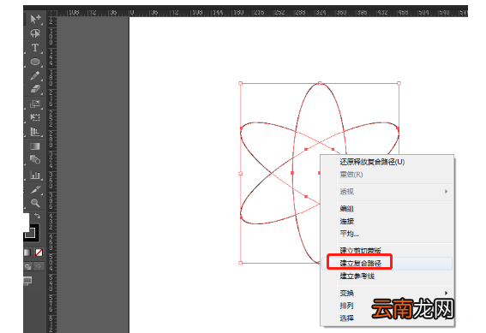Select the Slice tool

35,189
